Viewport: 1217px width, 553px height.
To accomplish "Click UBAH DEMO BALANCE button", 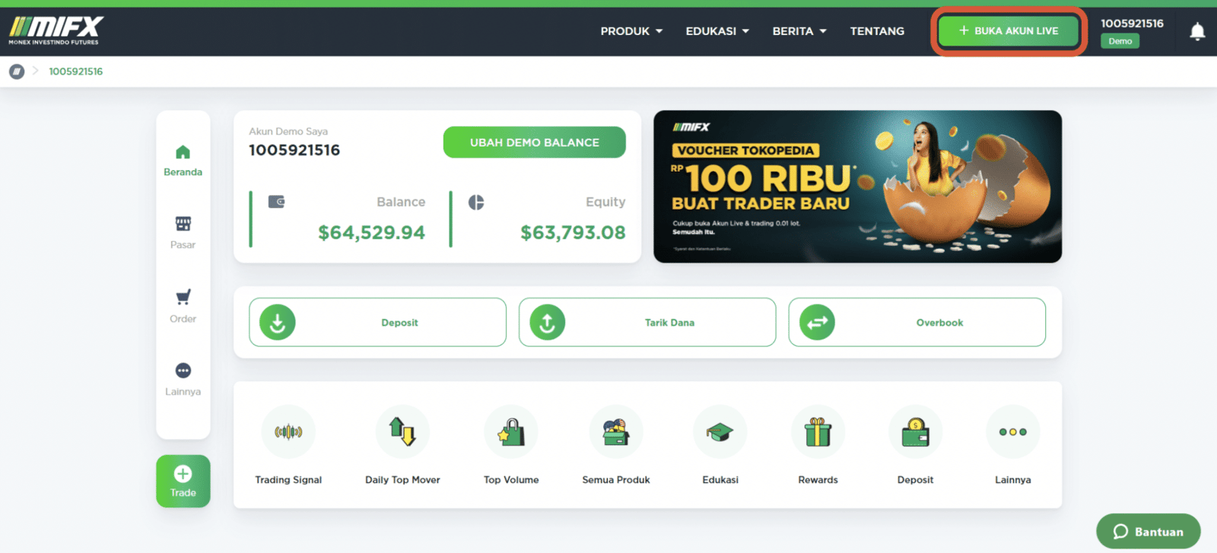I will click(x=535, y=142).
